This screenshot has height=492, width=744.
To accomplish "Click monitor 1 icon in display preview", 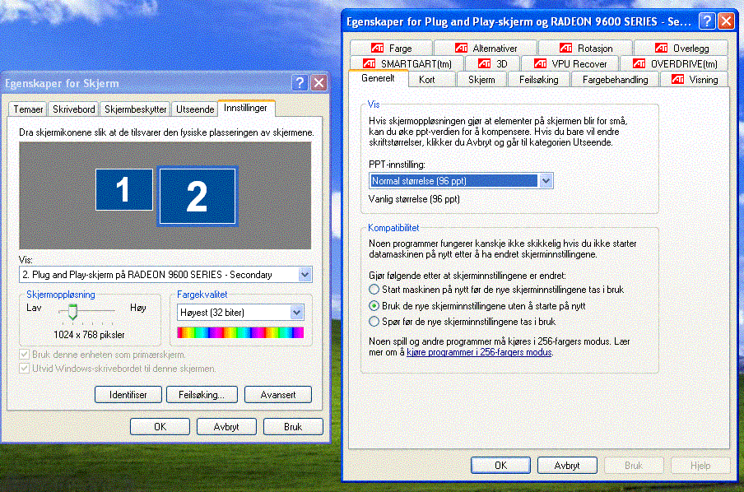I will point(123,190).
